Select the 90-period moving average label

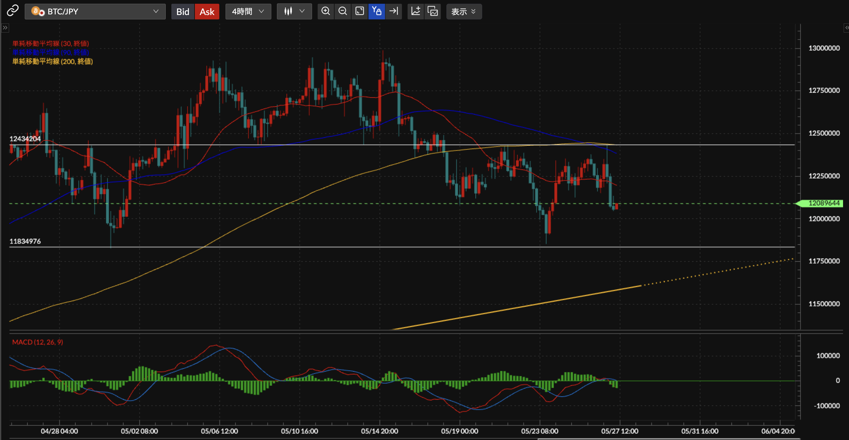50,52
